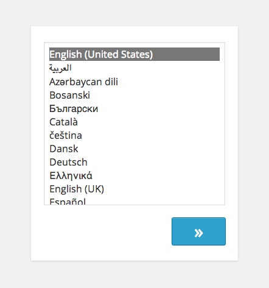Viewport: 269px width, 288px height.
Task: Choose the Arabic (العربية) language entry
Action: (x=134, y=68)
